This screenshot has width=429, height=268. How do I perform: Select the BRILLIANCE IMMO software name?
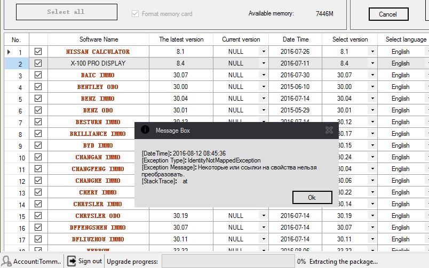click(98, 134)
